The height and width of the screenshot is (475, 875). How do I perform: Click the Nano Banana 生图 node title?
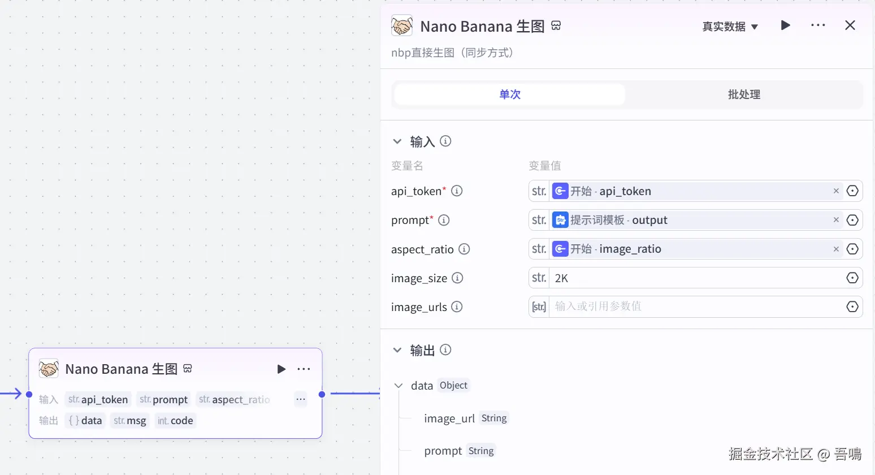click(121, 369)
